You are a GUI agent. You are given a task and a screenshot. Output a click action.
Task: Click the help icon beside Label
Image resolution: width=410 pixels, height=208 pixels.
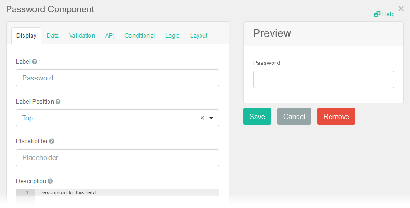(34, 62)
